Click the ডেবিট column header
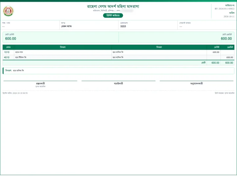237x176 pixels. tap(214, 47)
